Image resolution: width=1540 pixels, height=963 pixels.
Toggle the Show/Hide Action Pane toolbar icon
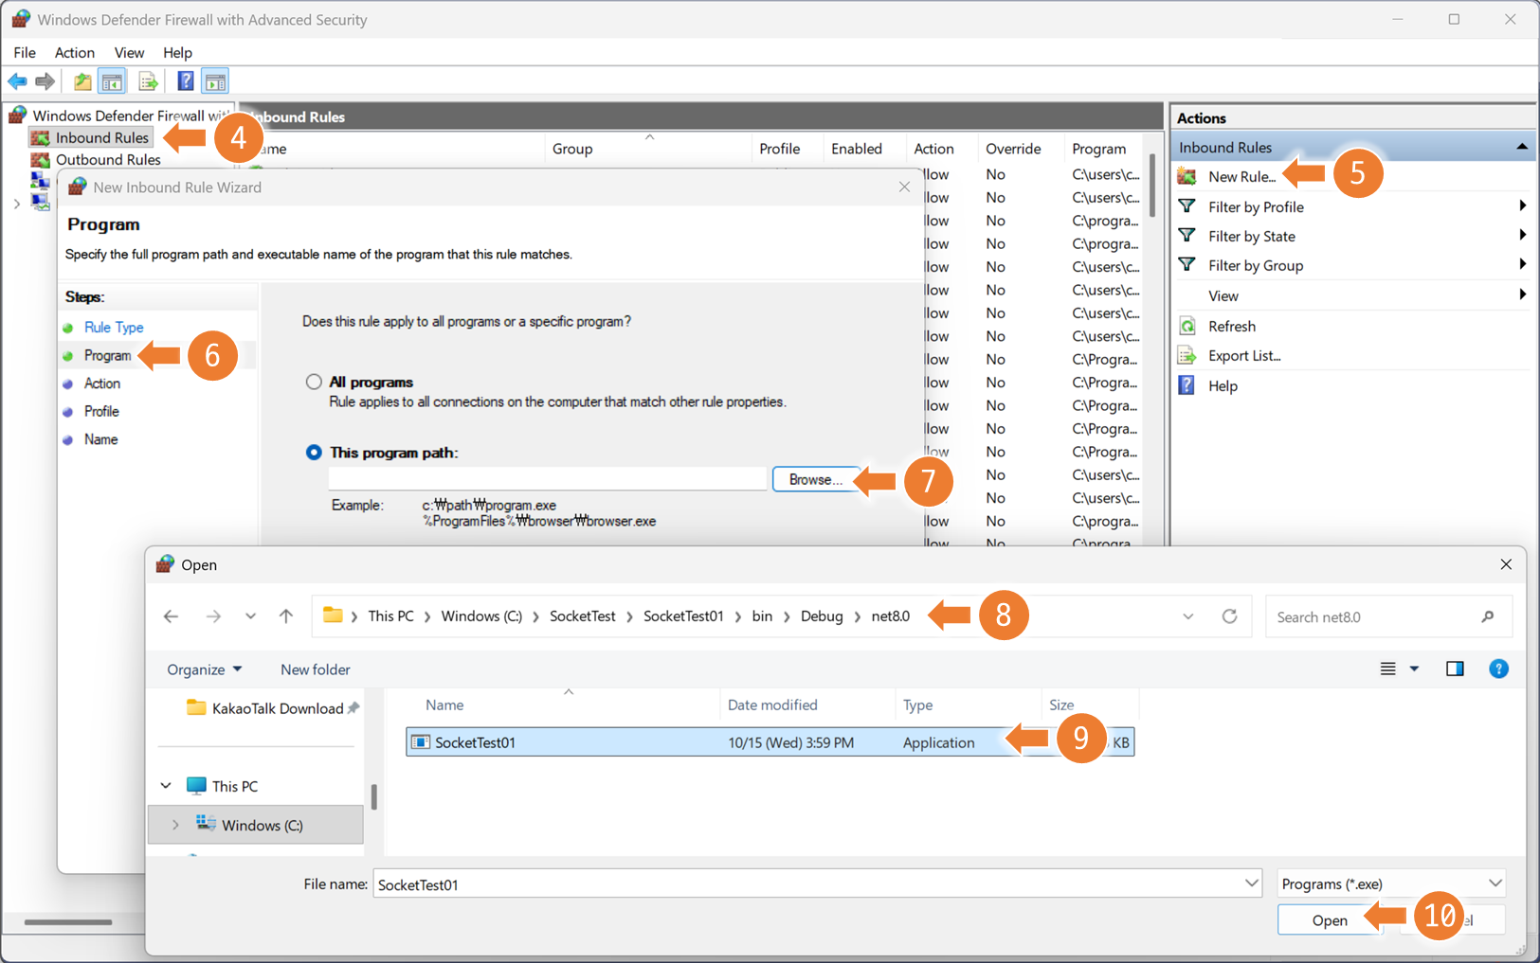(215, 81)
